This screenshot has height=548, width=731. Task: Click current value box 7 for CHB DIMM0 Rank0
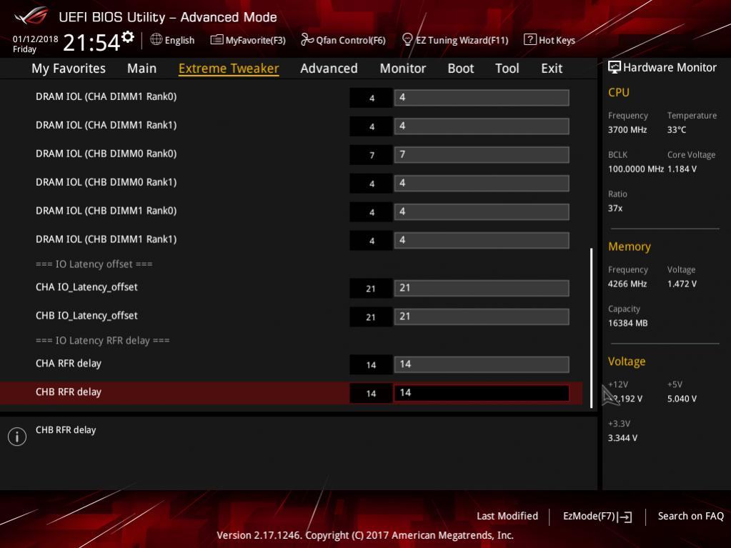371,155
